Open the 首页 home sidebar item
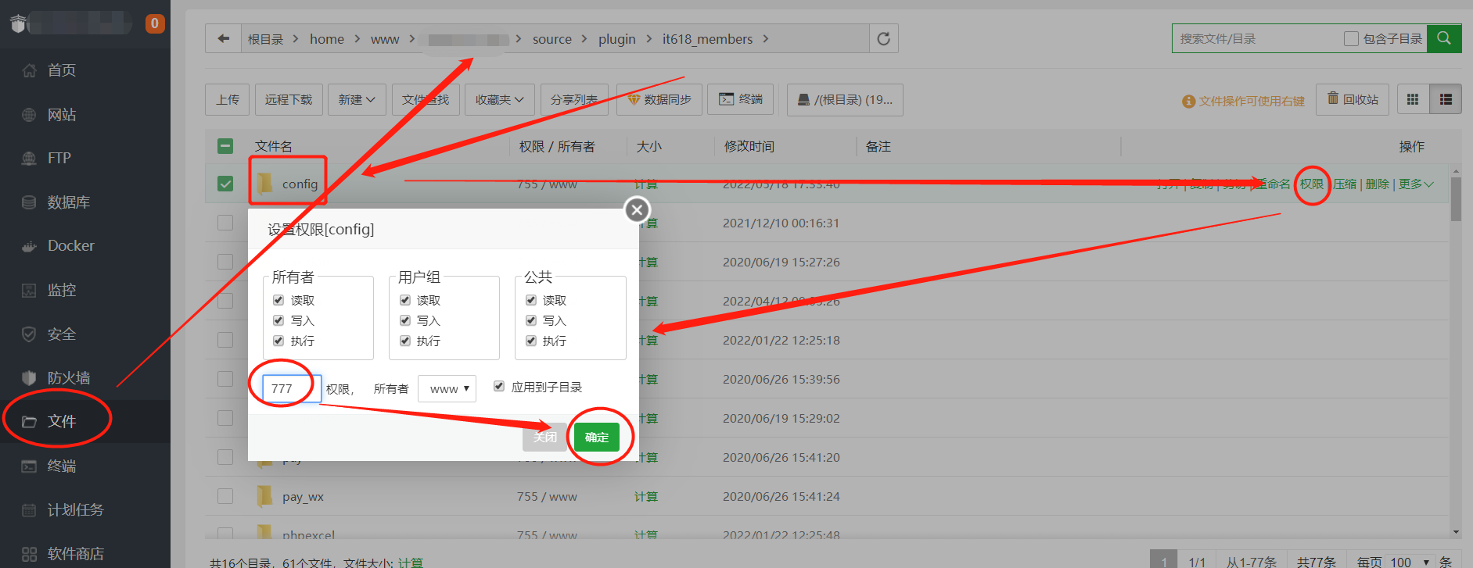1473x568 pixels. pos(84,70)
